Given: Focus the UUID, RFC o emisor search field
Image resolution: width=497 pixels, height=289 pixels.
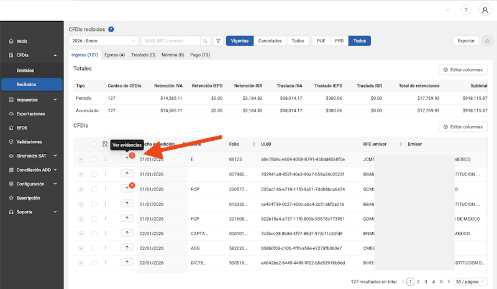Looking at the screenshot, I should (171, 41).
